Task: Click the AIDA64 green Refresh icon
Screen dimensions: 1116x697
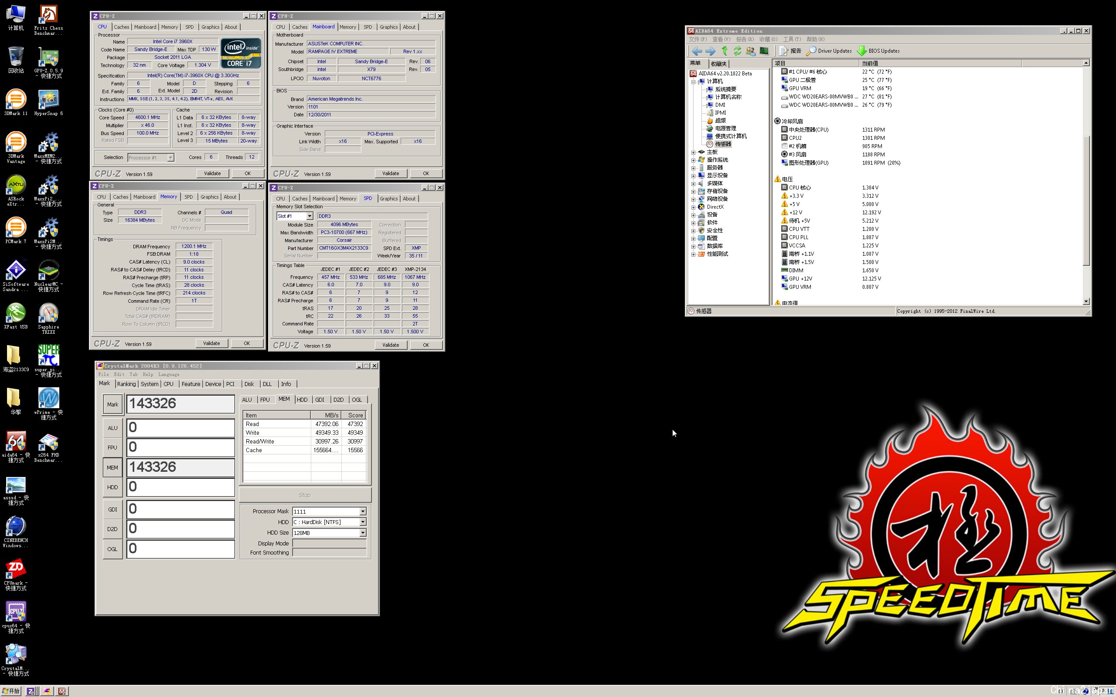Action: click(x=738, y=51)
